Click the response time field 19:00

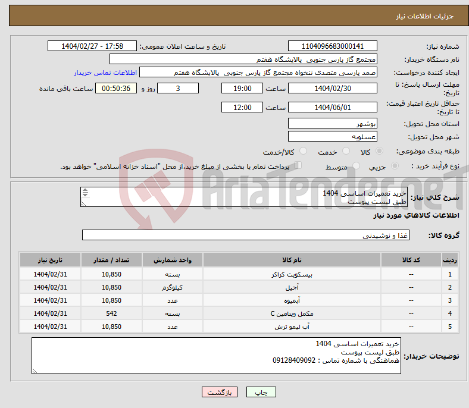click(x=242, y=88)
